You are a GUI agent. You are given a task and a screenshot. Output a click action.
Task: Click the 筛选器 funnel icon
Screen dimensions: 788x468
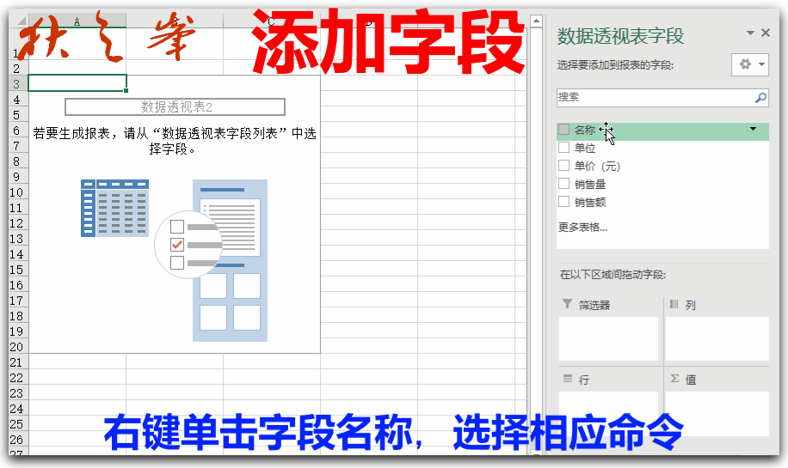(568, 304)
